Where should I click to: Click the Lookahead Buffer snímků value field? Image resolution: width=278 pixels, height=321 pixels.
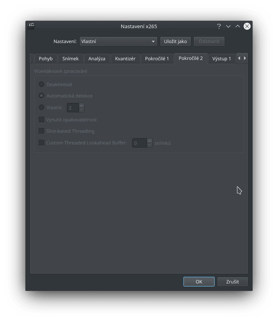(x=140, y=143)
